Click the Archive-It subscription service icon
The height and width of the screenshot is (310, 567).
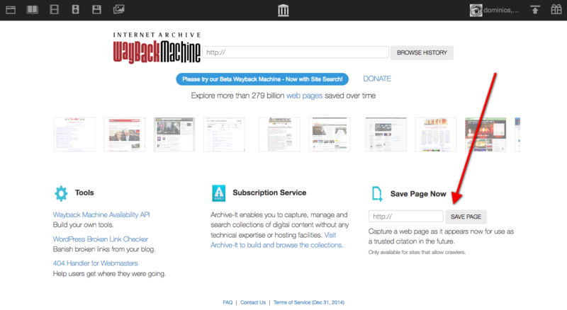[x=218, y=193]
